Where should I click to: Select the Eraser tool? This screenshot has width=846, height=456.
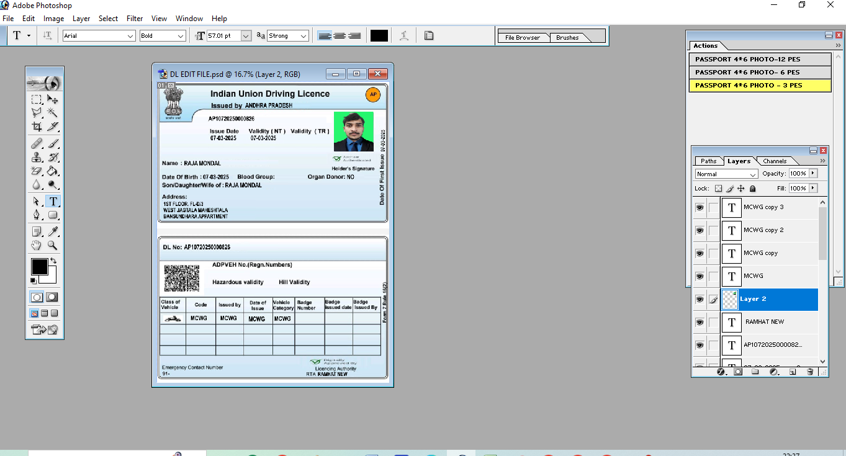(37, 171)
